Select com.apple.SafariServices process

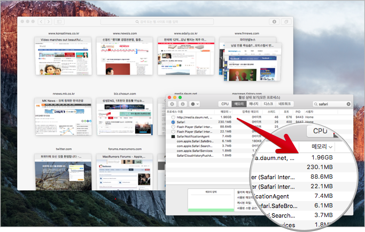coord(195,151)
